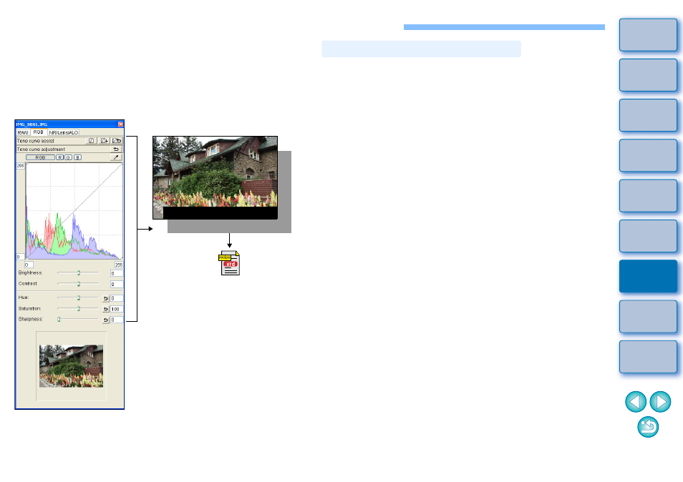Click the highlighted dark blue sidebar button
The image size is (683, 482).
pos(648,276)
